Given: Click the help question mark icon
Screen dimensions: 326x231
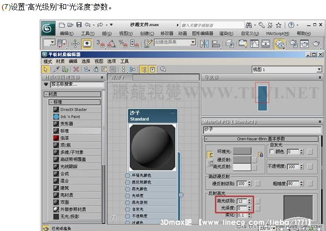Looking at the screenshot, I should pyautogui.click(x=291, y=24).
